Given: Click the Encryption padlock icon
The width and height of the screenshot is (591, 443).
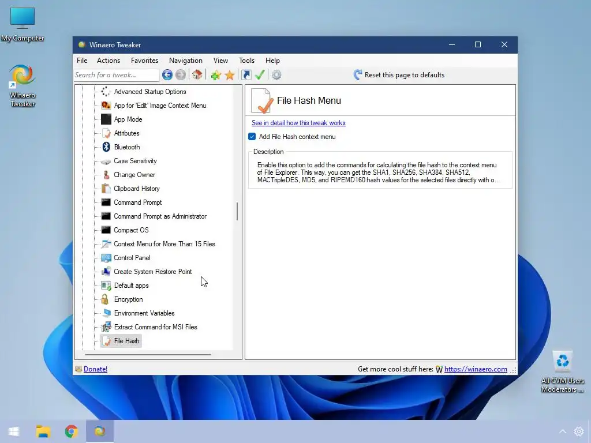Looking at the screenshot, I should (105, 299).
